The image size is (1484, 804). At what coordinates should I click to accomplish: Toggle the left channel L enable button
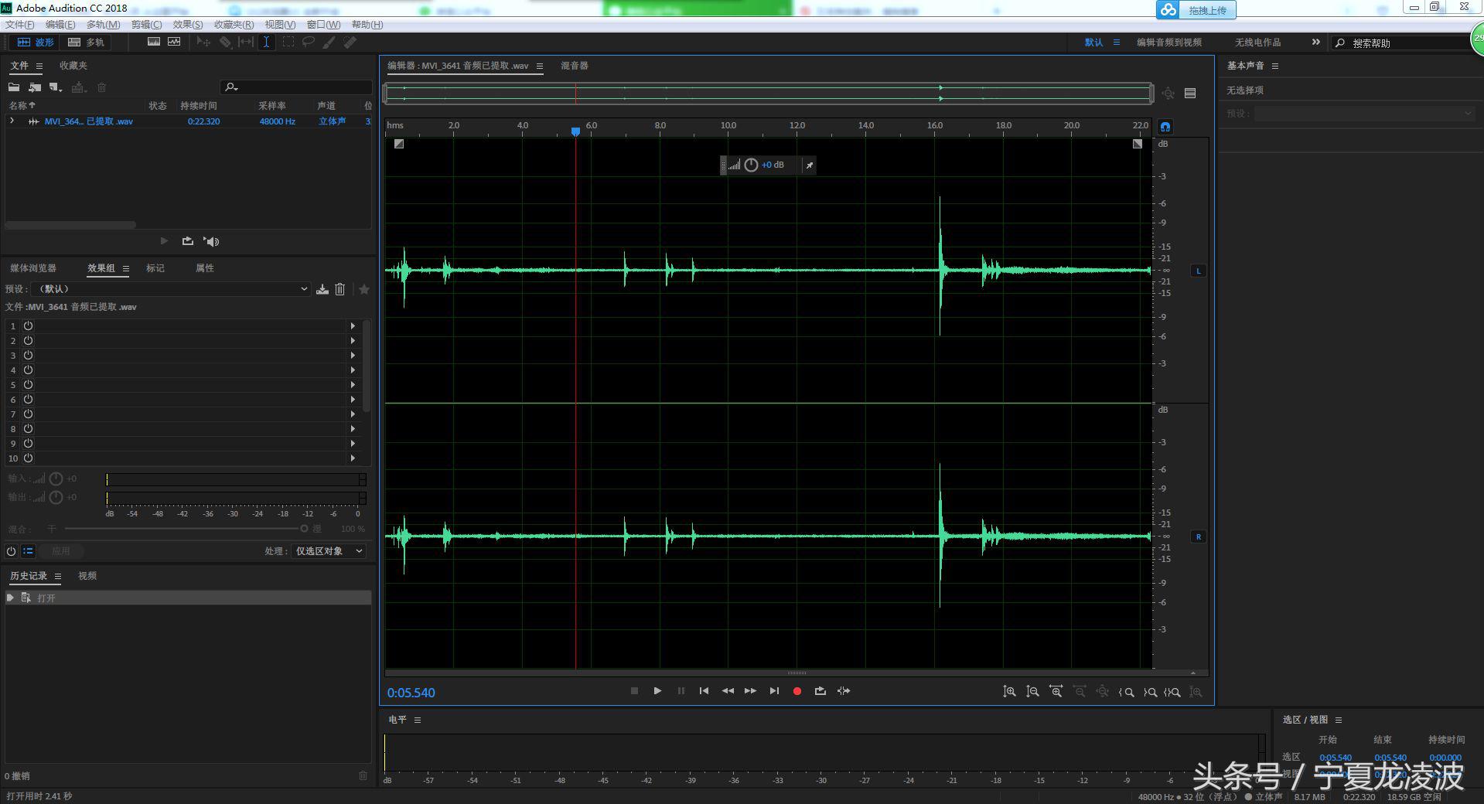click(x=1198, y=271)
